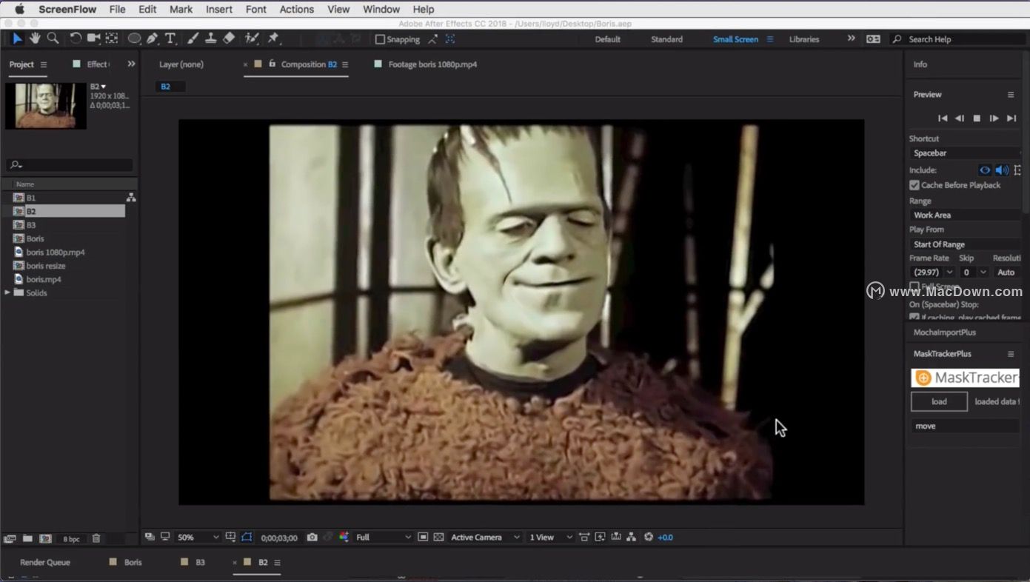Viewport: 1030px width, 582px height.
Task: Select the Puppet Pin tool
Action: coord(274,39)
